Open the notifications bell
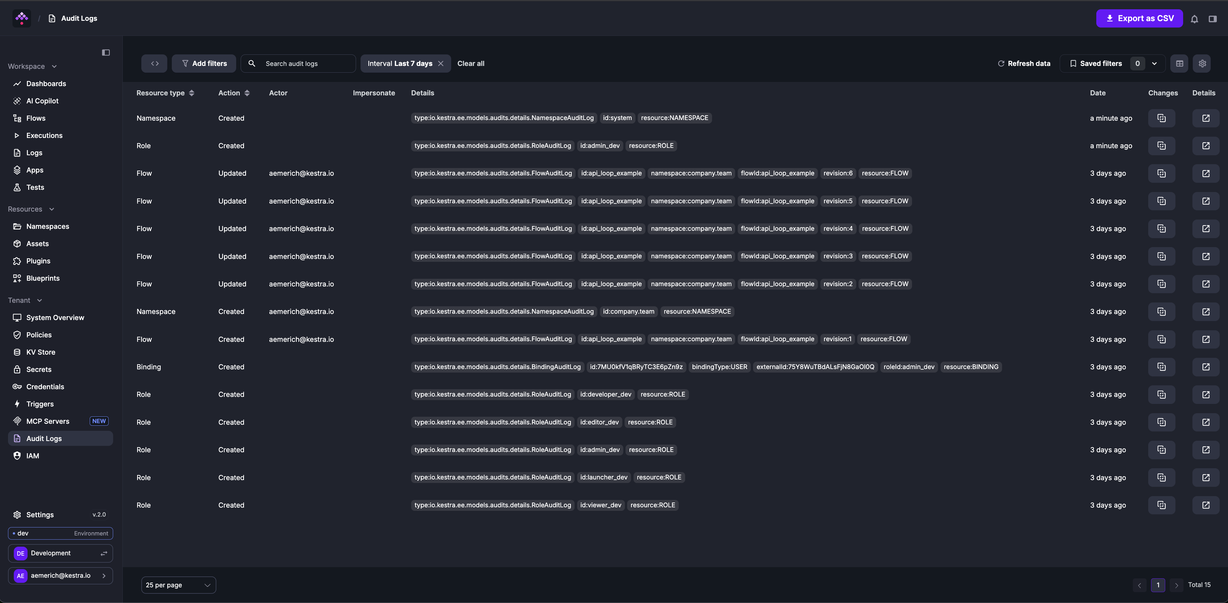1228x603 pixels. [x=1194, y=19]
